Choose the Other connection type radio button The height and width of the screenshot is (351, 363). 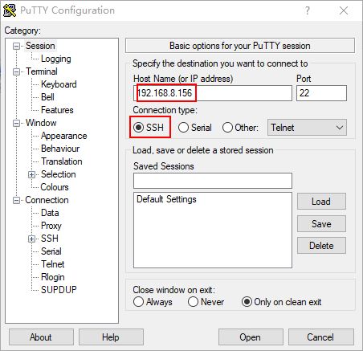pos(227,128)
